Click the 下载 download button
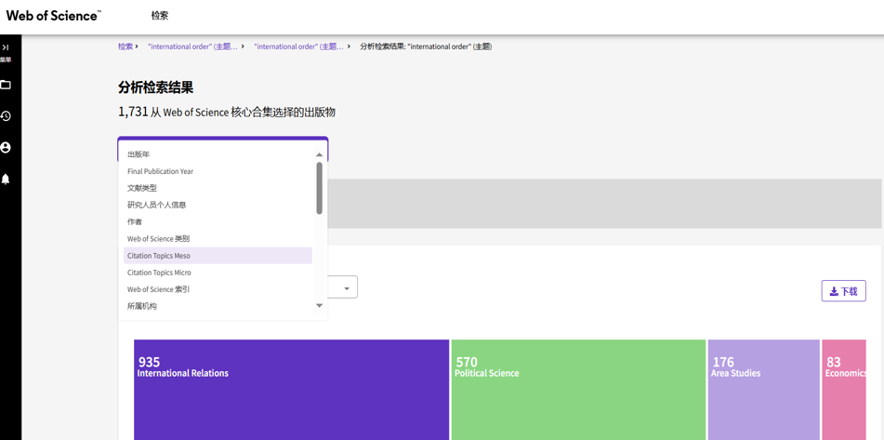This screenshot has width=884, height=440. pos(843,291)
